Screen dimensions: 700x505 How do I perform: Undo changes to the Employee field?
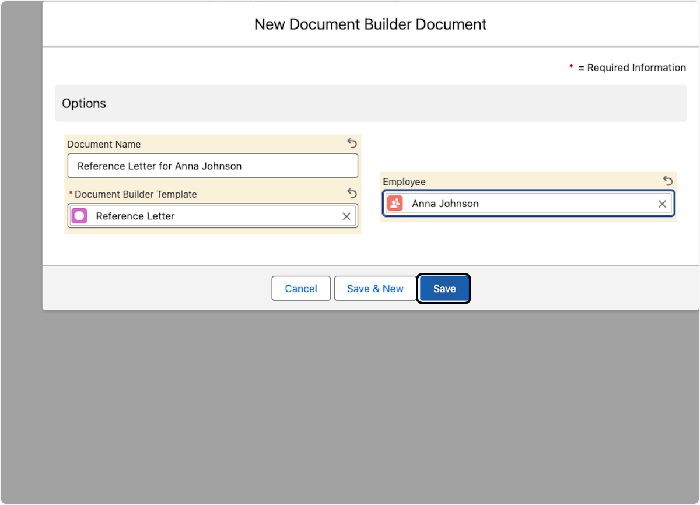(668, 181)
